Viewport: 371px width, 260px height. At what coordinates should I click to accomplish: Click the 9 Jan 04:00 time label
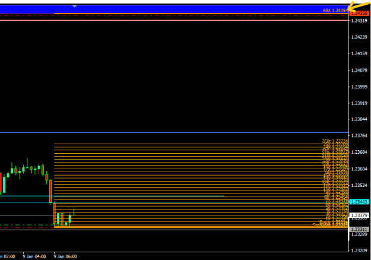coord(34,256)
